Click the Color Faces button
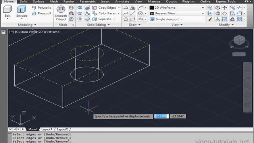This screenshot has width=254, height=143. (104, 13)
